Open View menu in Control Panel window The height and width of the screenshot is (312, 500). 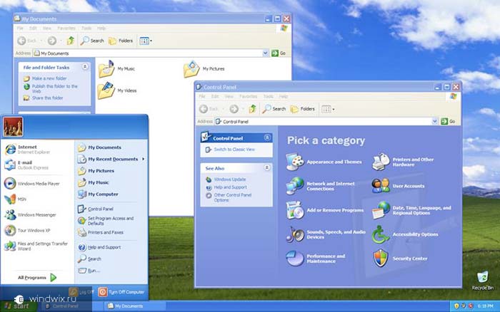pos(229,96)
